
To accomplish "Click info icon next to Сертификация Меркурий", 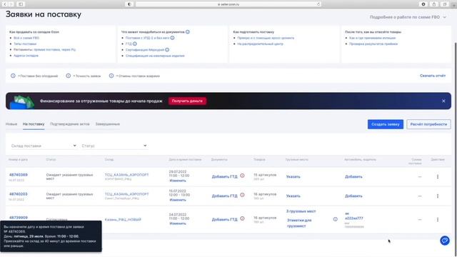I will tap(167, 50).
